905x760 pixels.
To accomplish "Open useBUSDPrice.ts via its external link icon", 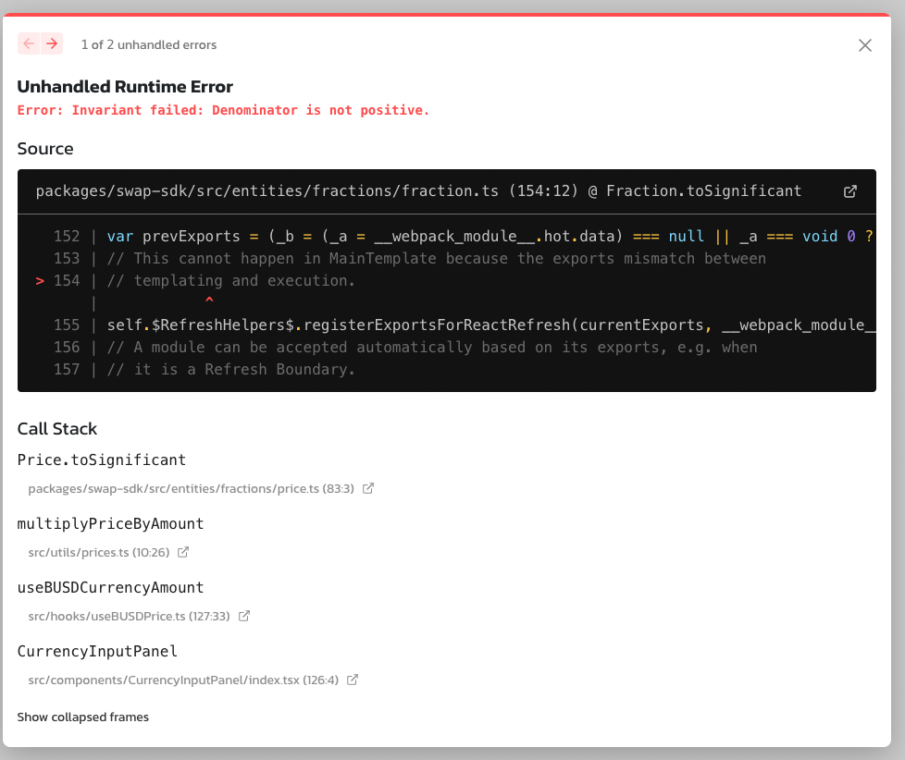I will click(243, 616).
